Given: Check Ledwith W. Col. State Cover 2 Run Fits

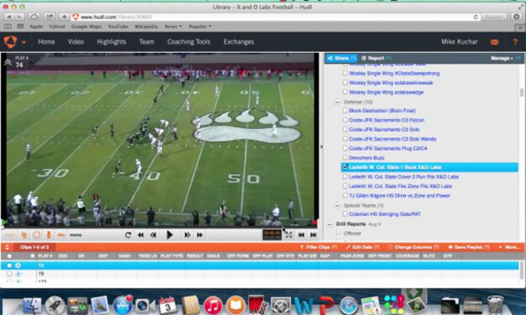Looking at the screenshot, I should [x=345, y=176].
